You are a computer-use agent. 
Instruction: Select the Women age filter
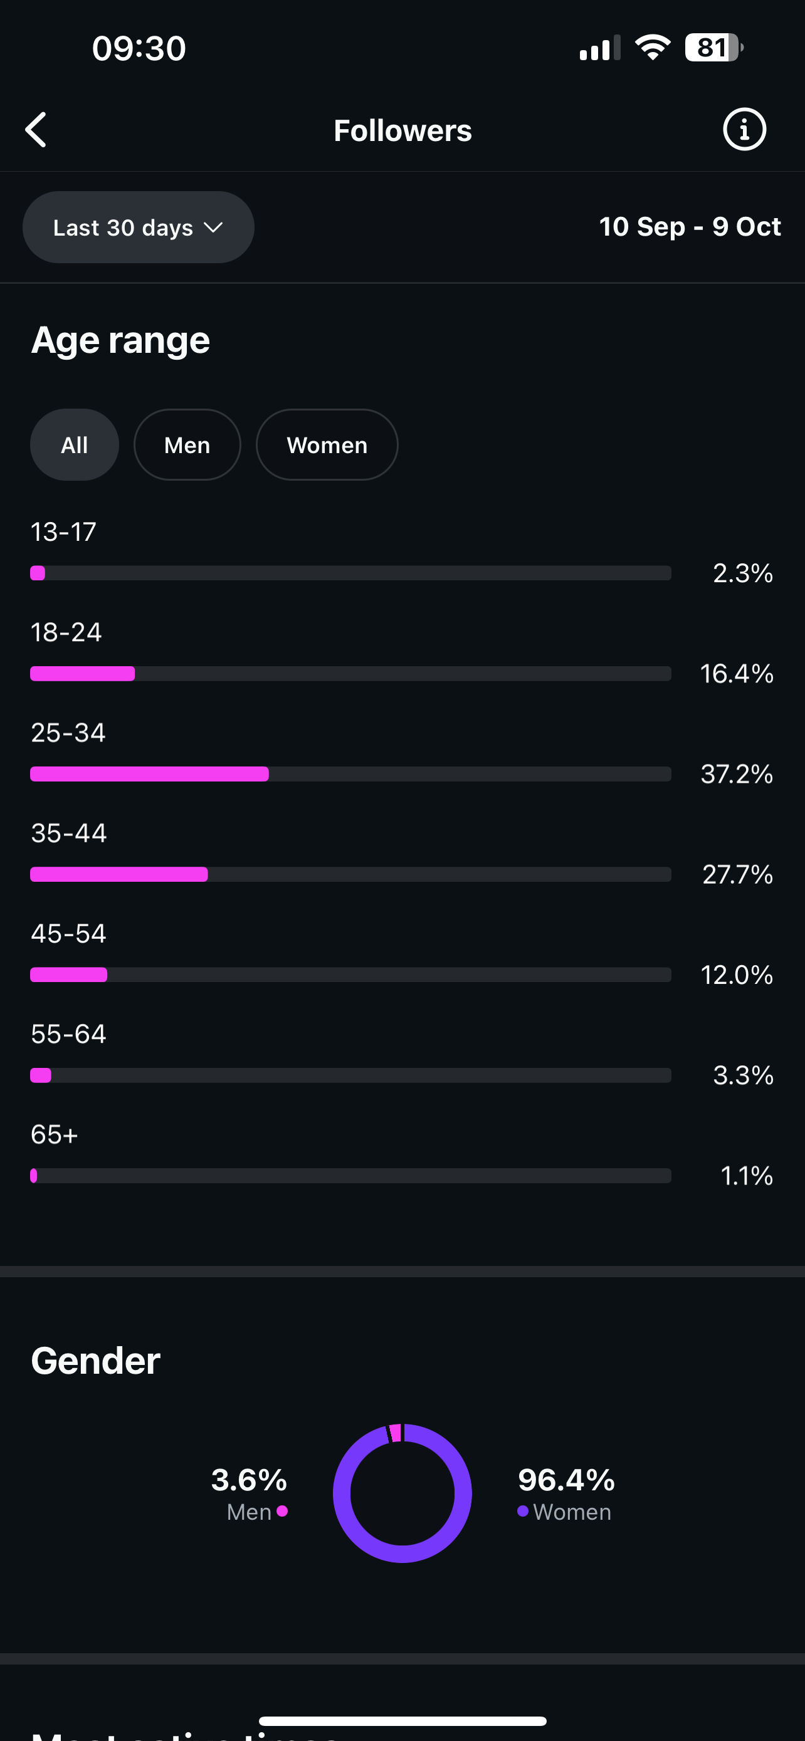pyautogui.click(x=327, y=445)
